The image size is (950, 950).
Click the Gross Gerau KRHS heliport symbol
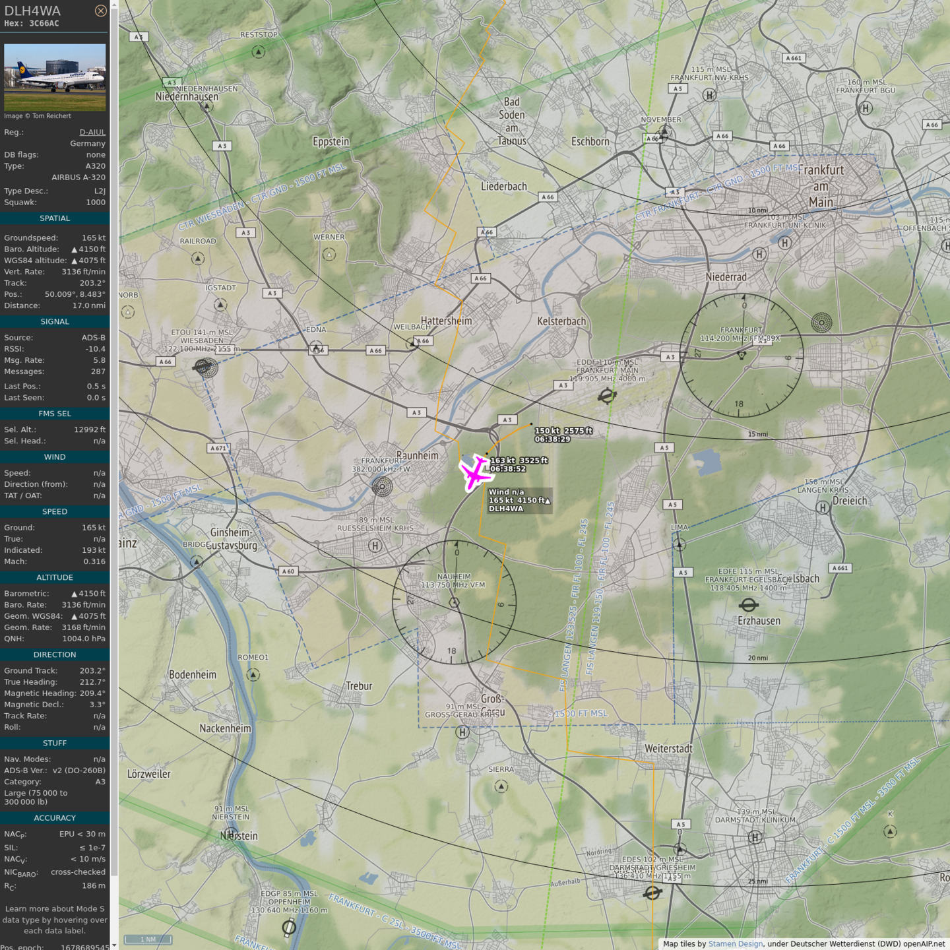click(462, 732)
